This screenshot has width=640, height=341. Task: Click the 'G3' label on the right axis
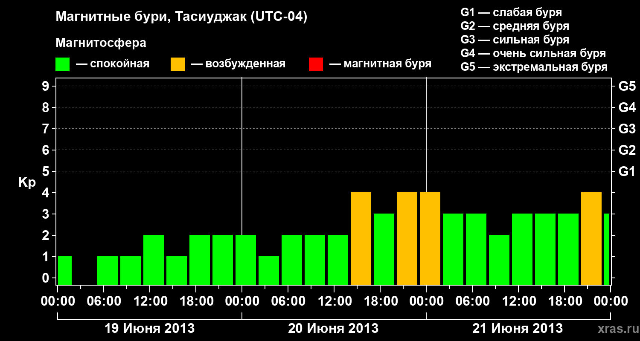point(627,129)
